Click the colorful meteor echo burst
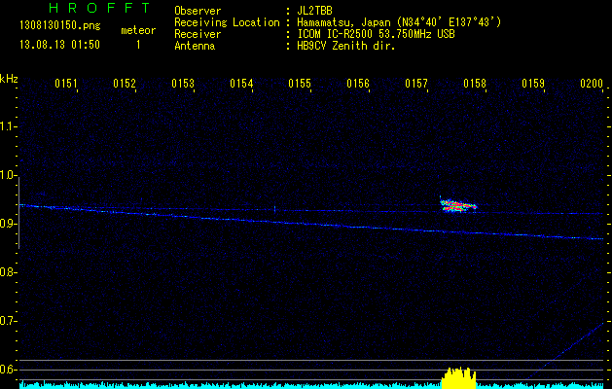 [458, 205]
